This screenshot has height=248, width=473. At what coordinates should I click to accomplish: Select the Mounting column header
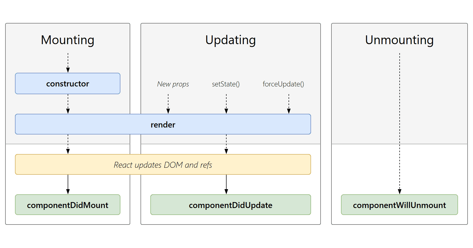click(68, 39)
